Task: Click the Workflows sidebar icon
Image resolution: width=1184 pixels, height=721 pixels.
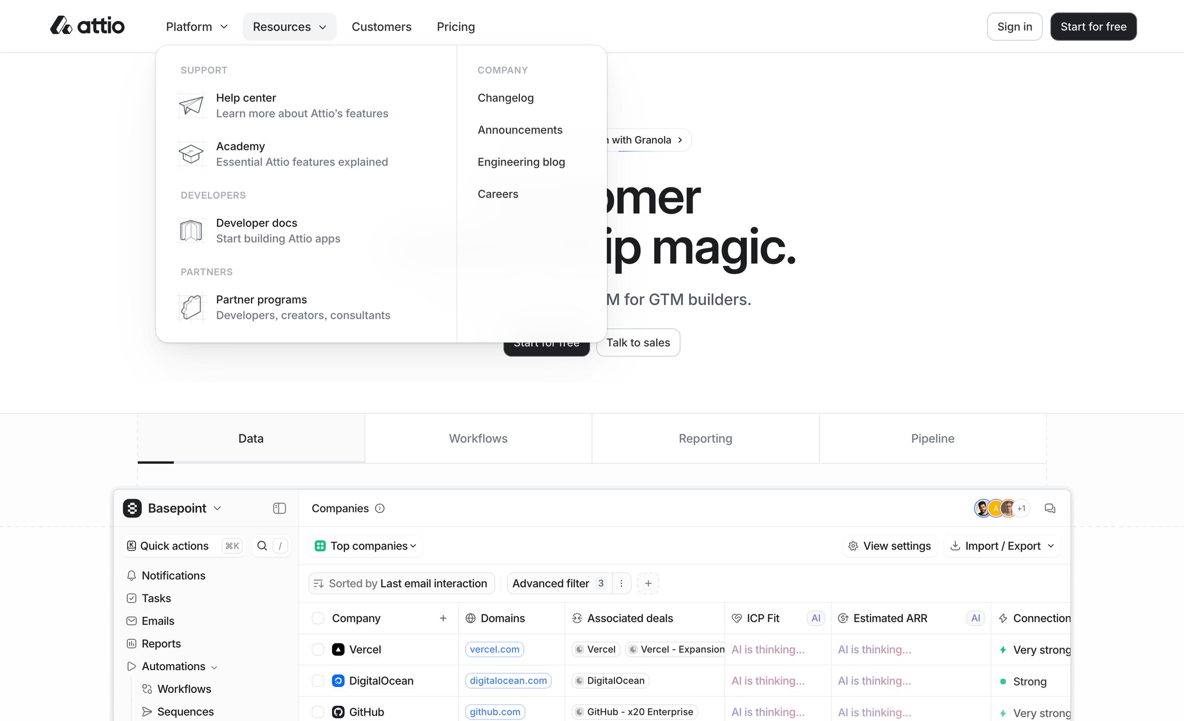Action: point(147,689)
